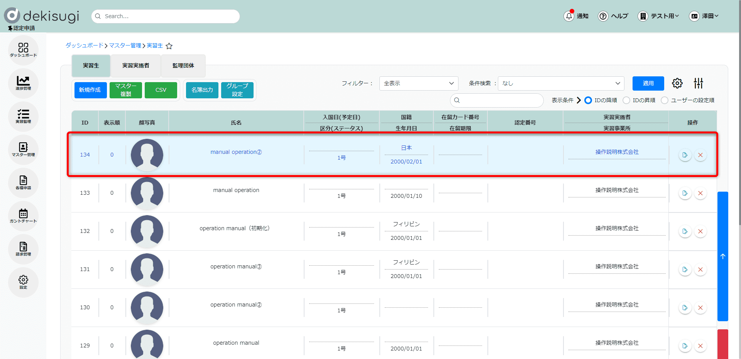Expand the filter dropdown showing 全表示
The width and height of the screenshot is (741, 359).
pyautogui.click(x=419, y=83)
